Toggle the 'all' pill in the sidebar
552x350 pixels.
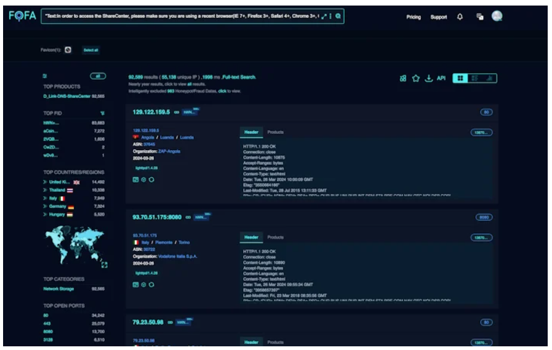pyautogui.click(x=98, y=76)
